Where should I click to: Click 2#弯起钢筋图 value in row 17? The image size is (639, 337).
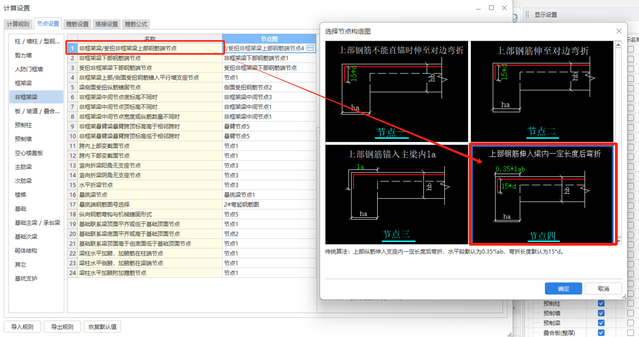click(x=269, y=205)
